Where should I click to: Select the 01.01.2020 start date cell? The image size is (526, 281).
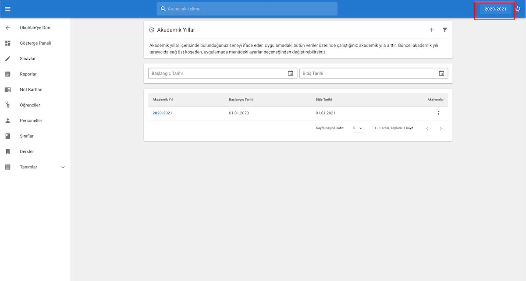[x=239, y=113]
